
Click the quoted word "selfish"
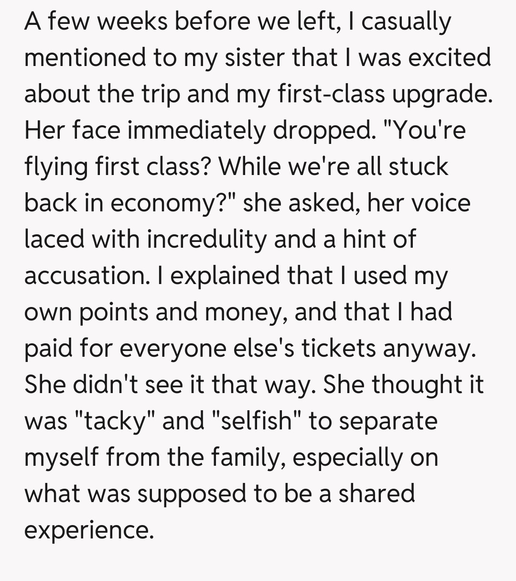coord(255,421)
